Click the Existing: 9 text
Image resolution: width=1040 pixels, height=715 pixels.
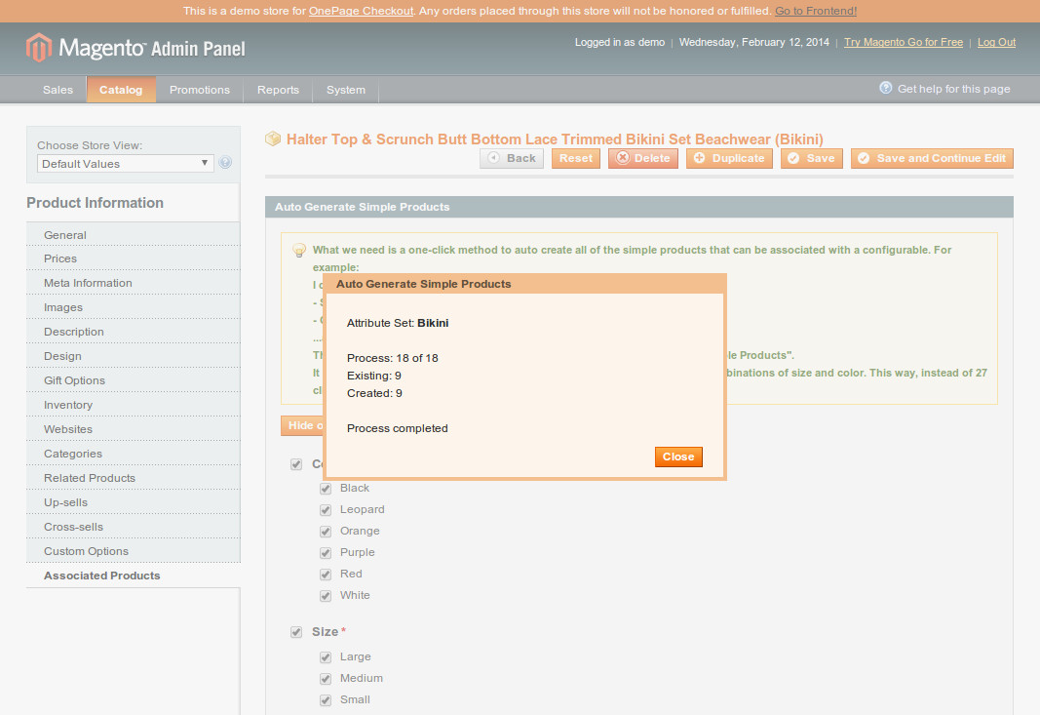[x=374, y=376]
